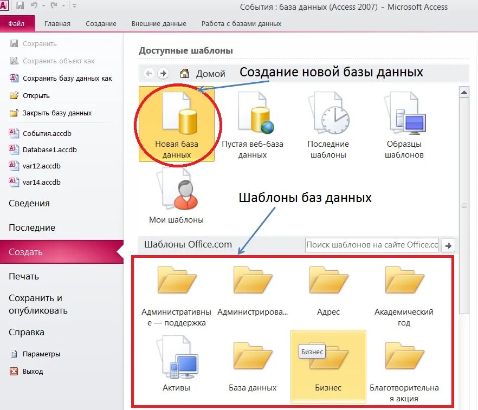This screenshot has height=410, width=478.
Task: Select the Активы template
Action: [177, 363]
